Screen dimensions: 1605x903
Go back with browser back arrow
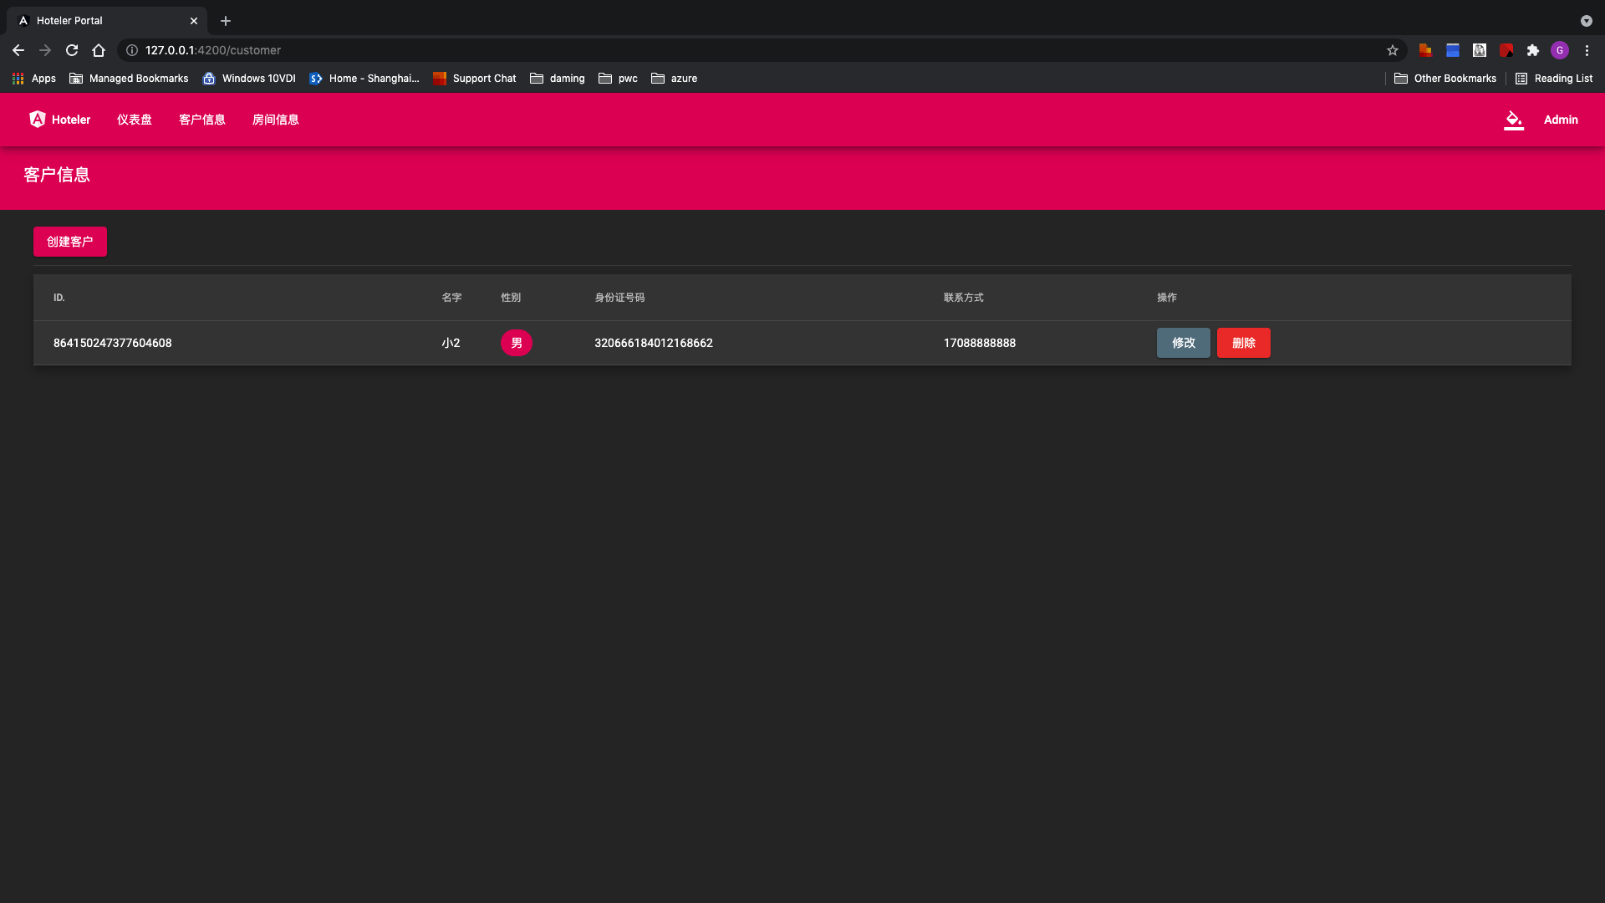coord(18,50)
